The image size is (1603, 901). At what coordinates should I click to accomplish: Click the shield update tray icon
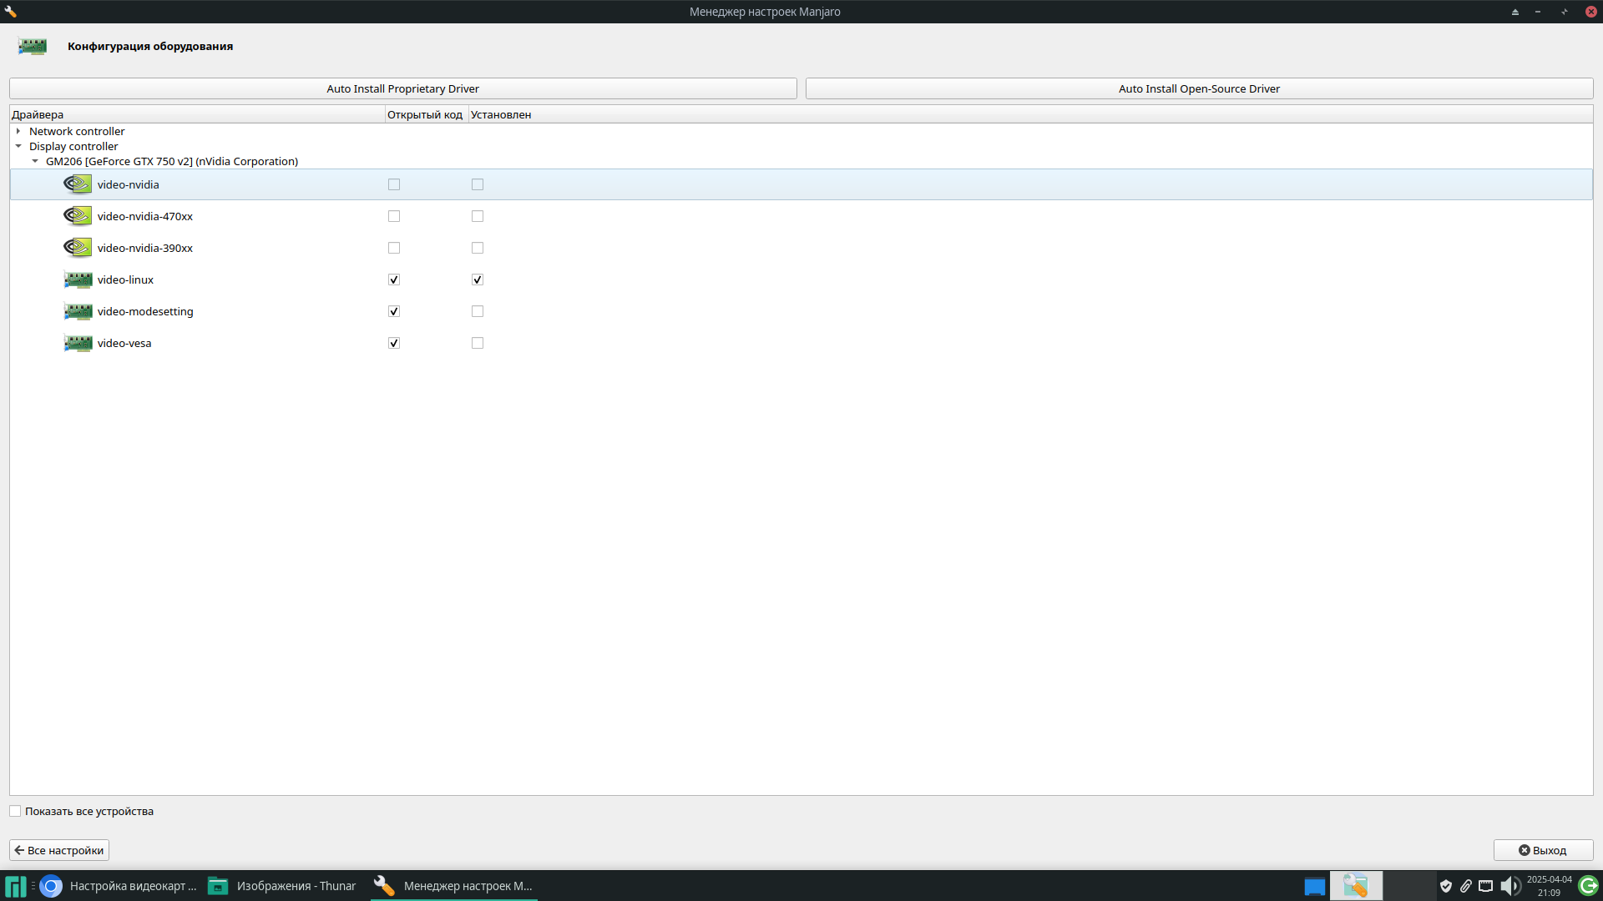1446,886
